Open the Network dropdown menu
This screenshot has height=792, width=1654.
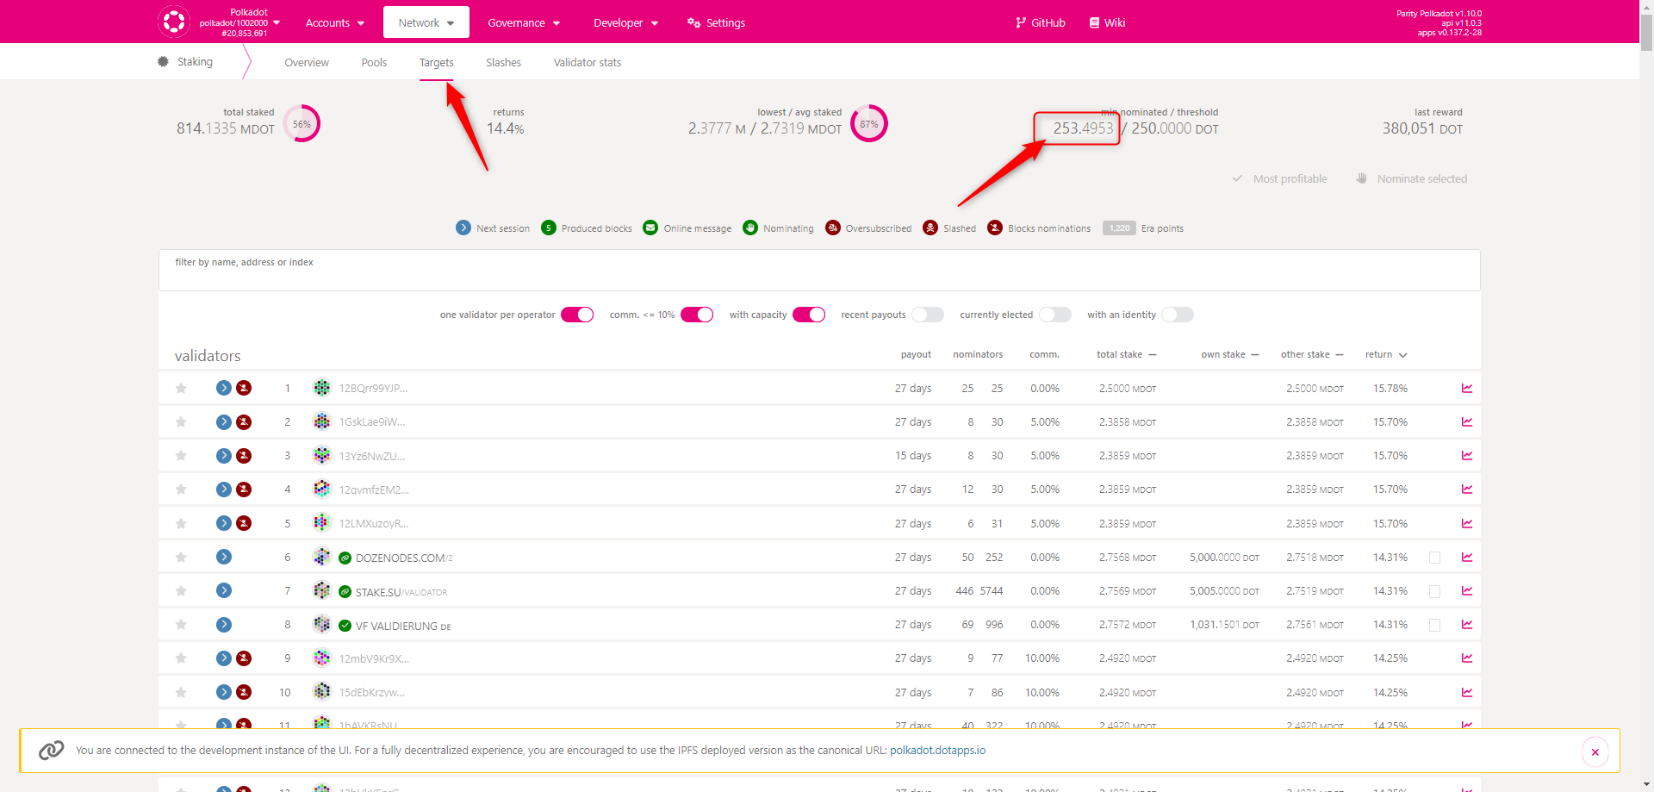pyautogui.click(x=426, y=22)
